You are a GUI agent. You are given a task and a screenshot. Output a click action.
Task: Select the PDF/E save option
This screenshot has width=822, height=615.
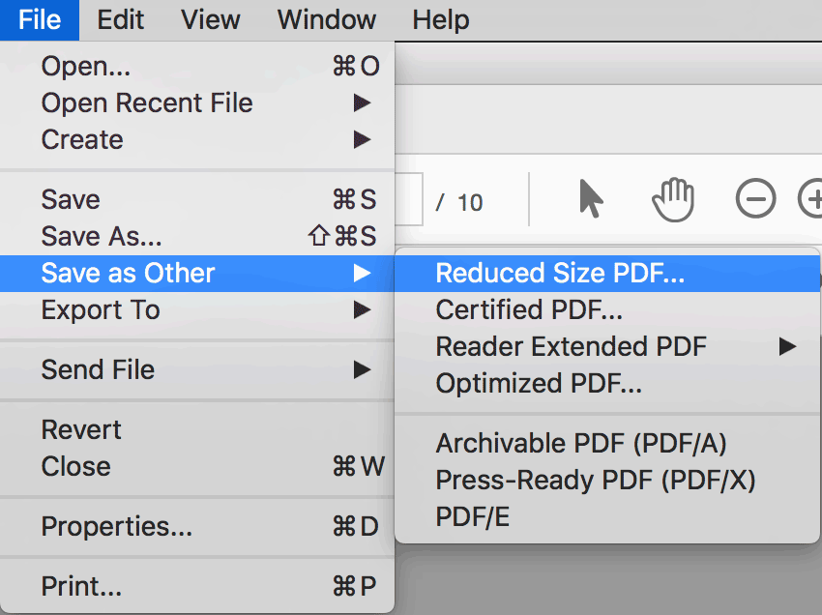point(607,516)
